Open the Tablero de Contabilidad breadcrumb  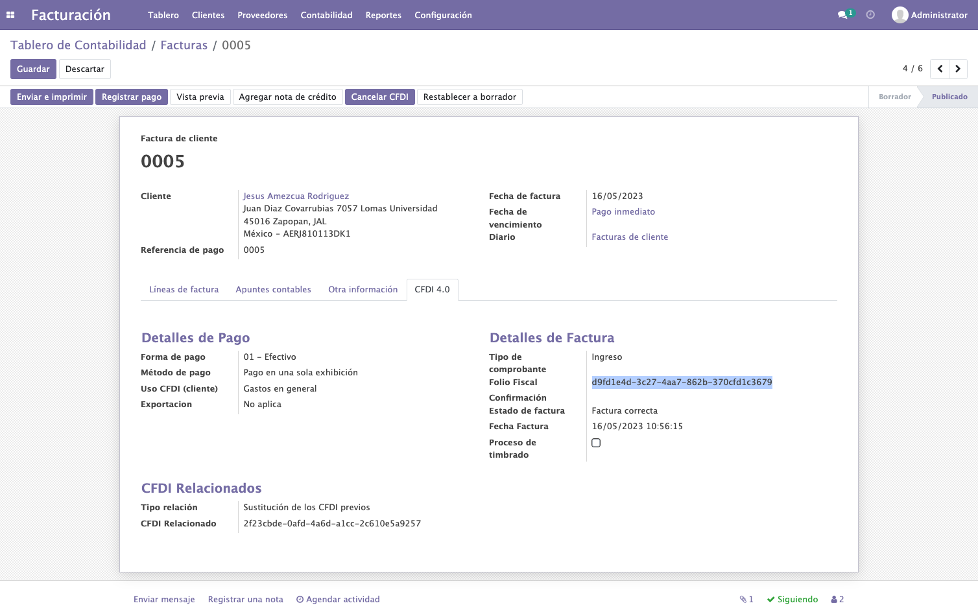tap(78, 45)
